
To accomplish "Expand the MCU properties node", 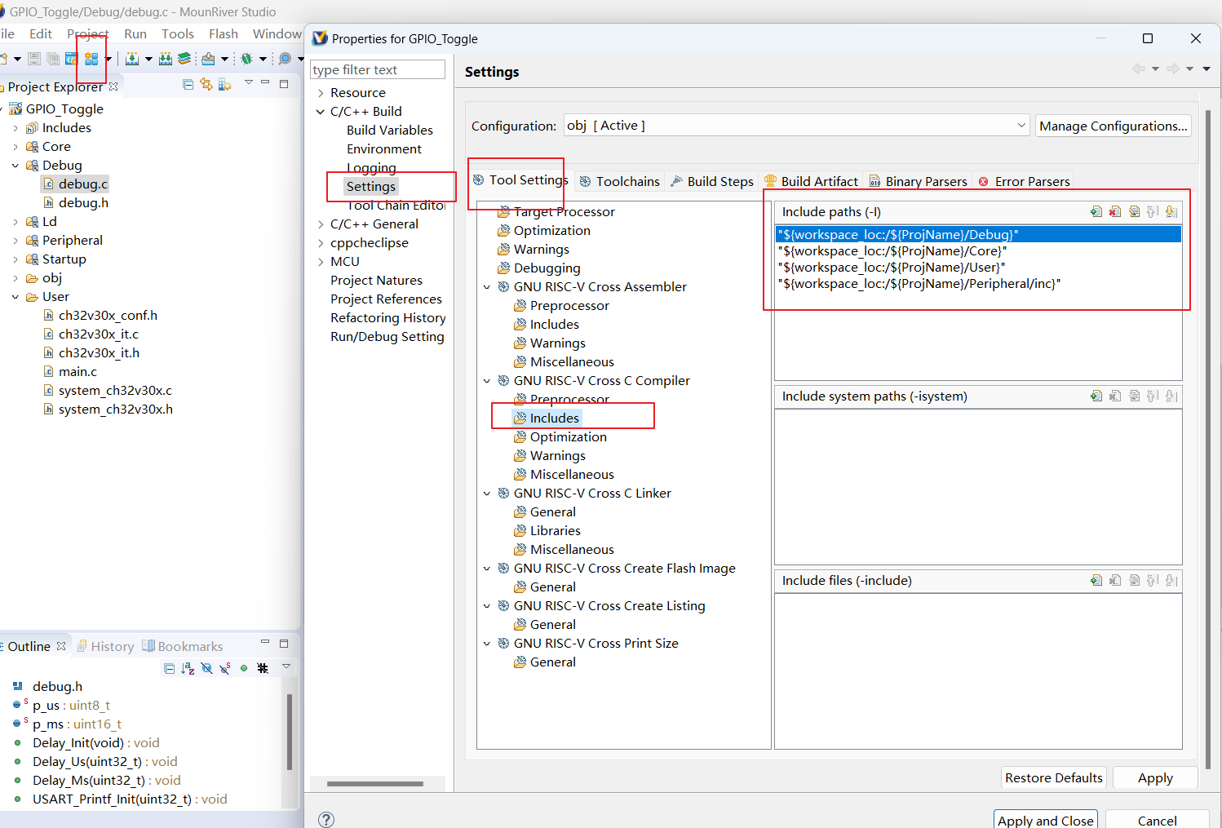I will [x=321, y=262].
